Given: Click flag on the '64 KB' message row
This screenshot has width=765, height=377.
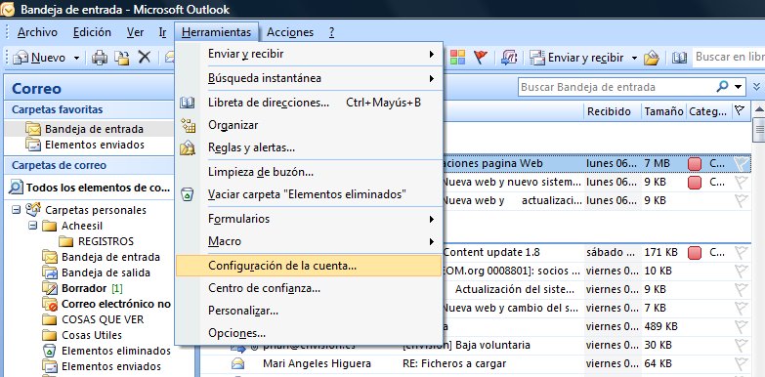Looking at the screenshot, I should pos(742,363).
